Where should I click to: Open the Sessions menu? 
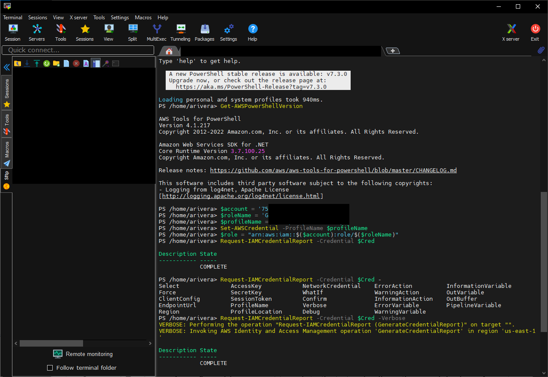[38, 18]
